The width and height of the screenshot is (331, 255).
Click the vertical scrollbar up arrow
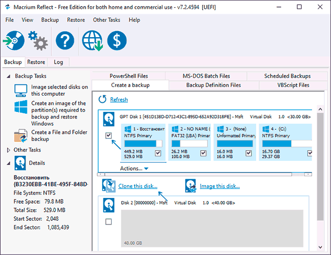(x=320, y=109)
